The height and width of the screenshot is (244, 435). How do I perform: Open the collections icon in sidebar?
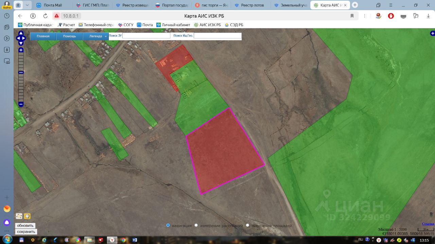click(6, 27)
